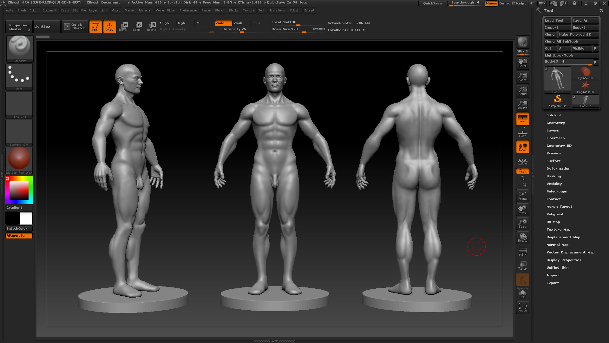Toggle Transp transparency mode

[x=522, y=266]
